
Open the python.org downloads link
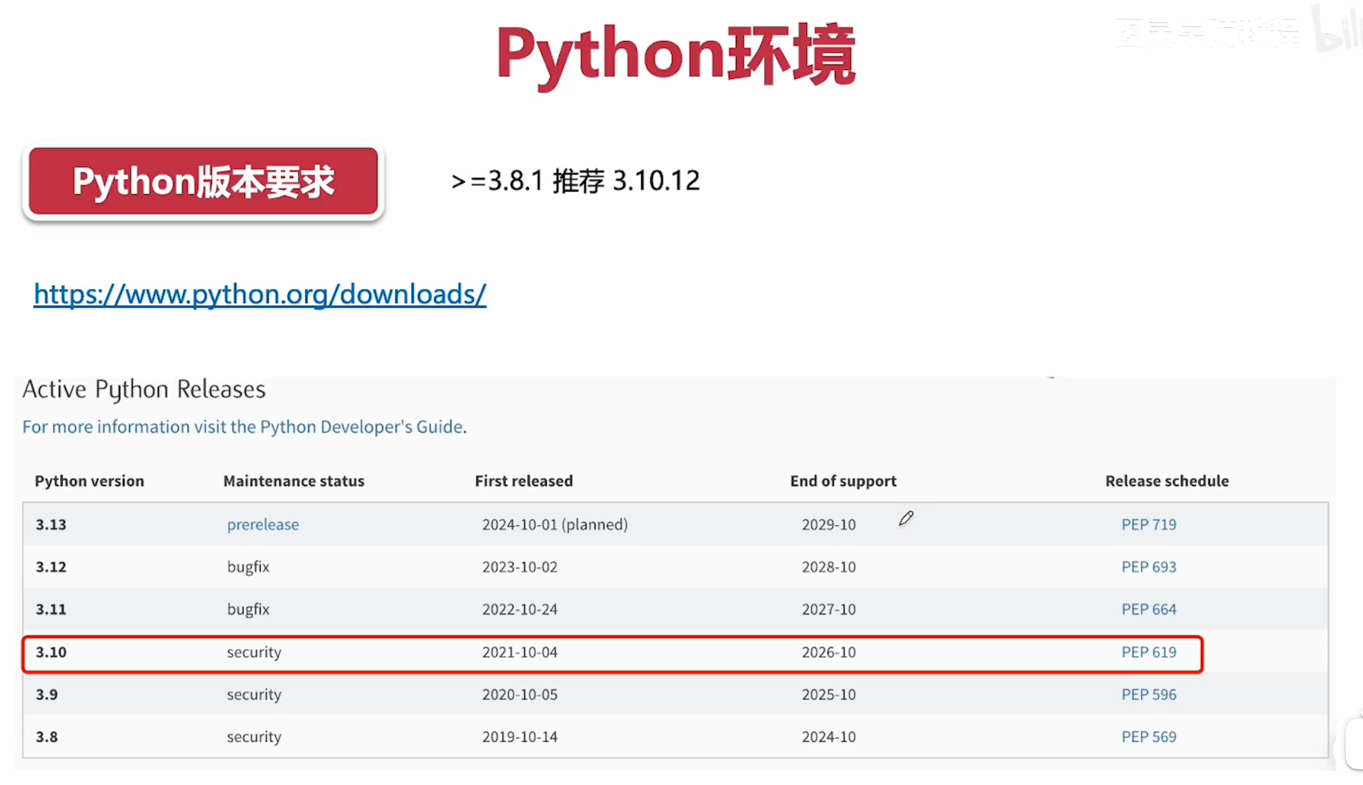(x=259, y=295)
